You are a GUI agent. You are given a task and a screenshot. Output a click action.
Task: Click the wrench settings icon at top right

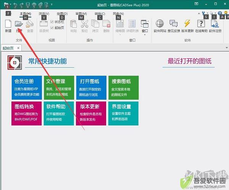click(203, 13)
